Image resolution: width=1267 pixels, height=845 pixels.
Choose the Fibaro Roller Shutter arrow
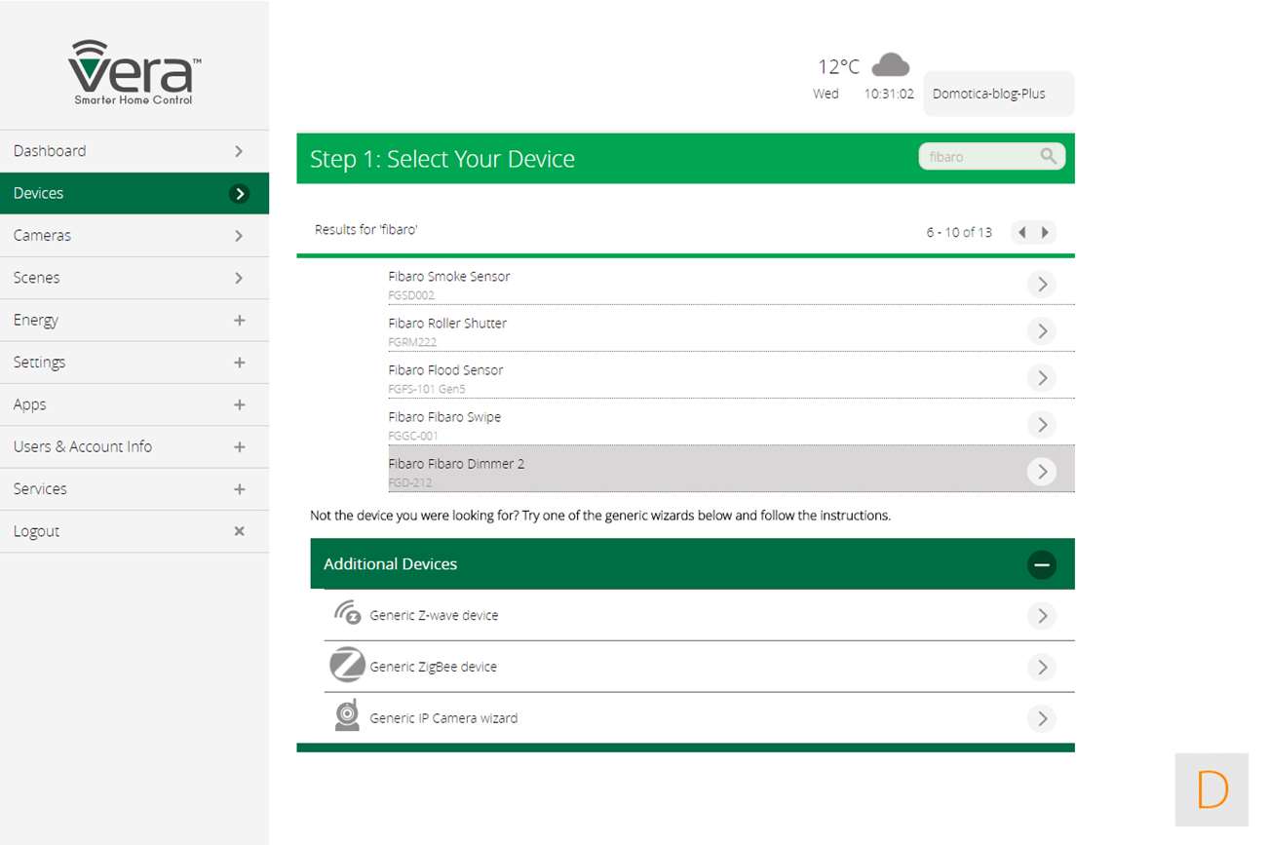tap(1041, 331)
